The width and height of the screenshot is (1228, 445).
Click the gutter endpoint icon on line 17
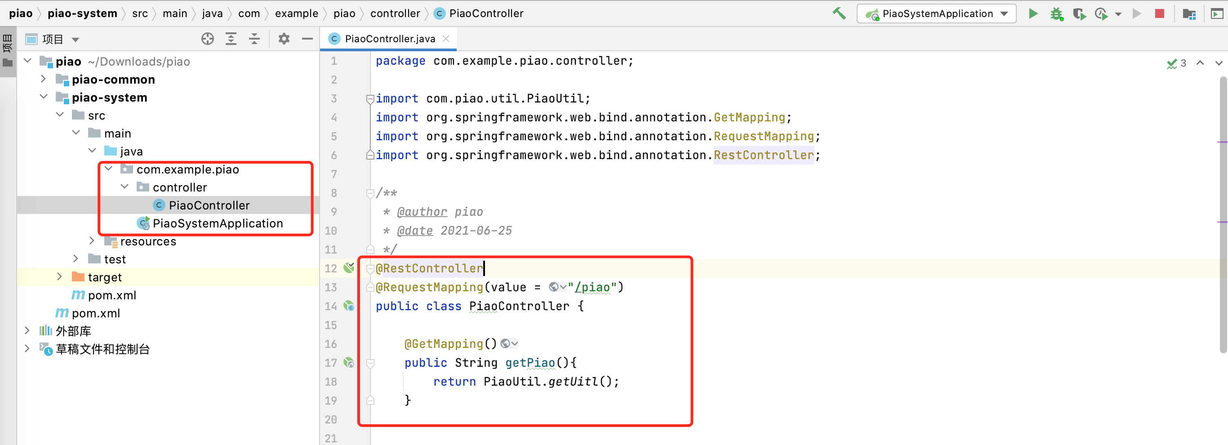point(349,362)
